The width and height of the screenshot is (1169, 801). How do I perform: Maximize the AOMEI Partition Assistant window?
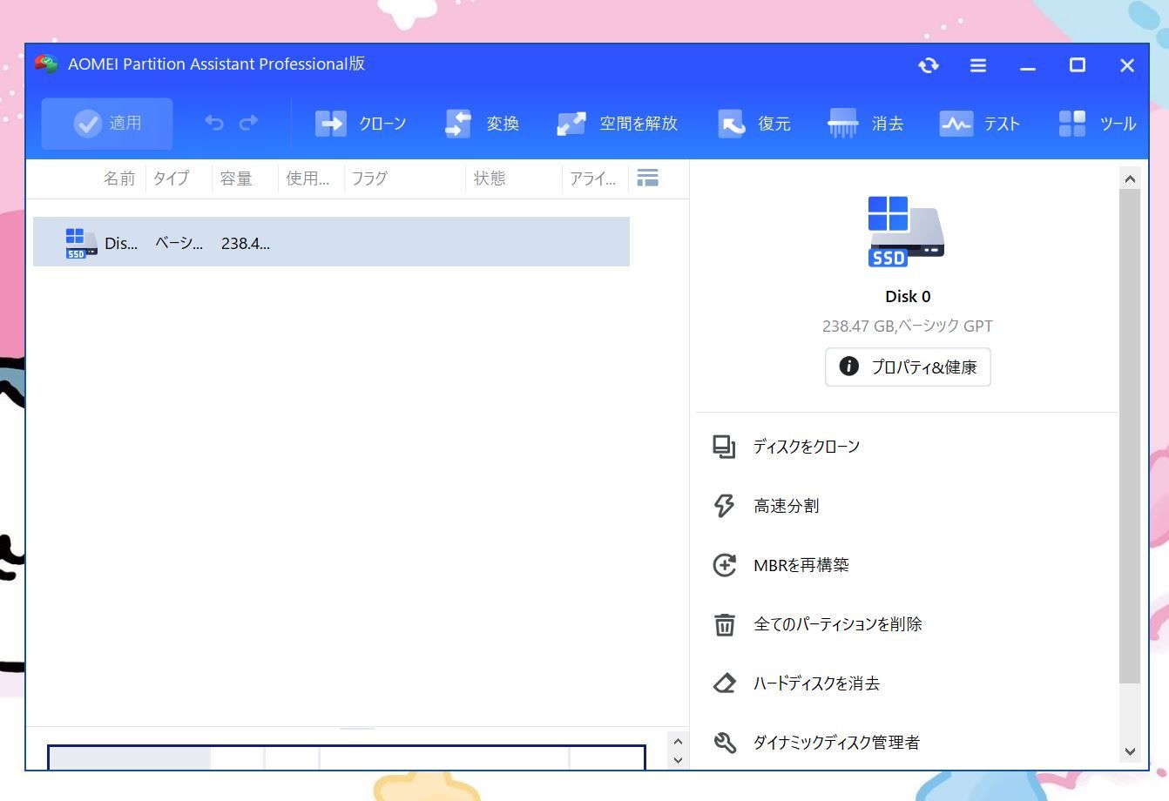pyautogui.click(x=1078, y=65)
